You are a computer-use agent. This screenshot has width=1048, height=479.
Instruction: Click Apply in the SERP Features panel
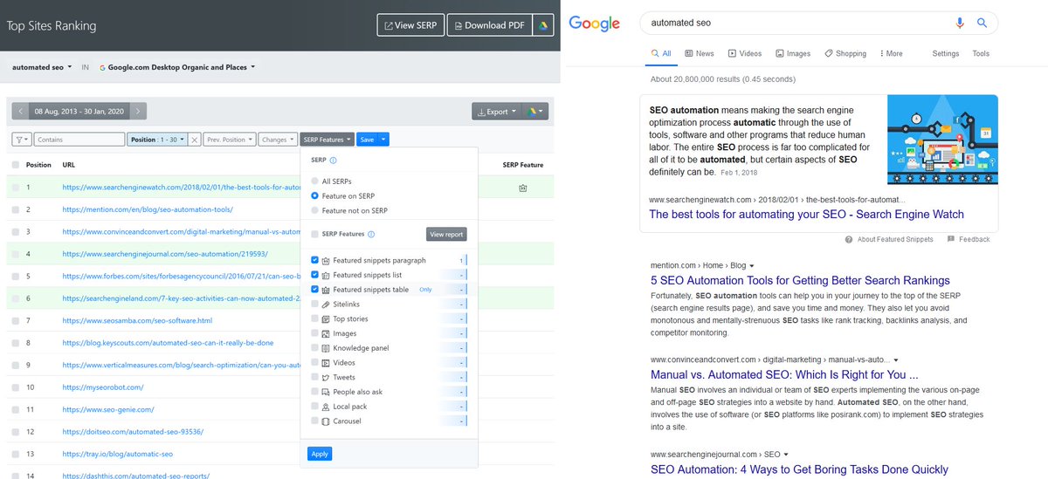click(x=320, y=454)
